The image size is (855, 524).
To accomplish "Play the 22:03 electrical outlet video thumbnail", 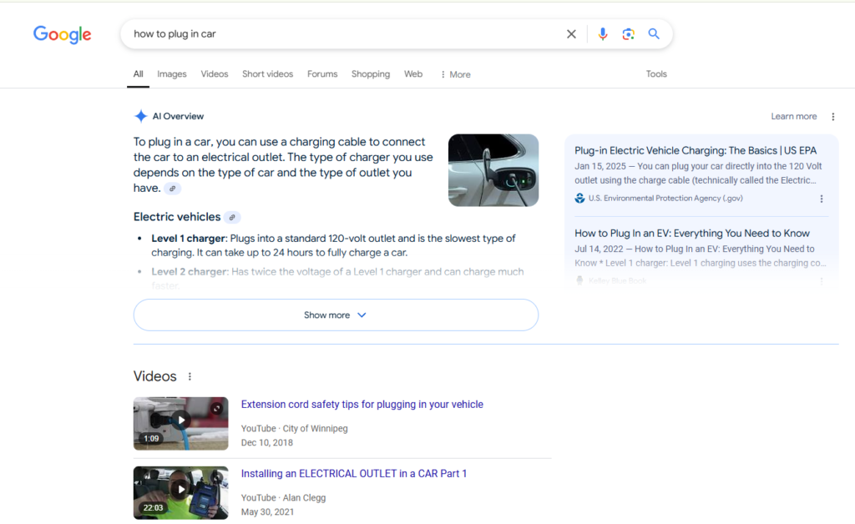I will [x=180, y=492].
